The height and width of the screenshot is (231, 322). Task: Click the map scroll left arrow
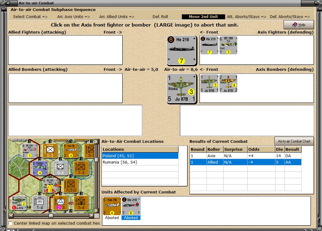tap(11, 216)
